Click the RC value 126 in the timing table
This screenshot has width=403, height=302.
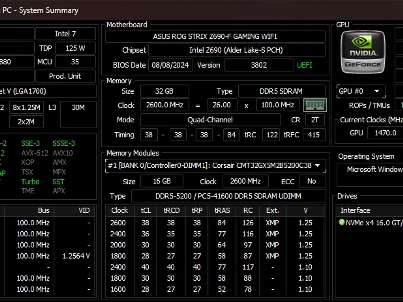coord(248,223)
